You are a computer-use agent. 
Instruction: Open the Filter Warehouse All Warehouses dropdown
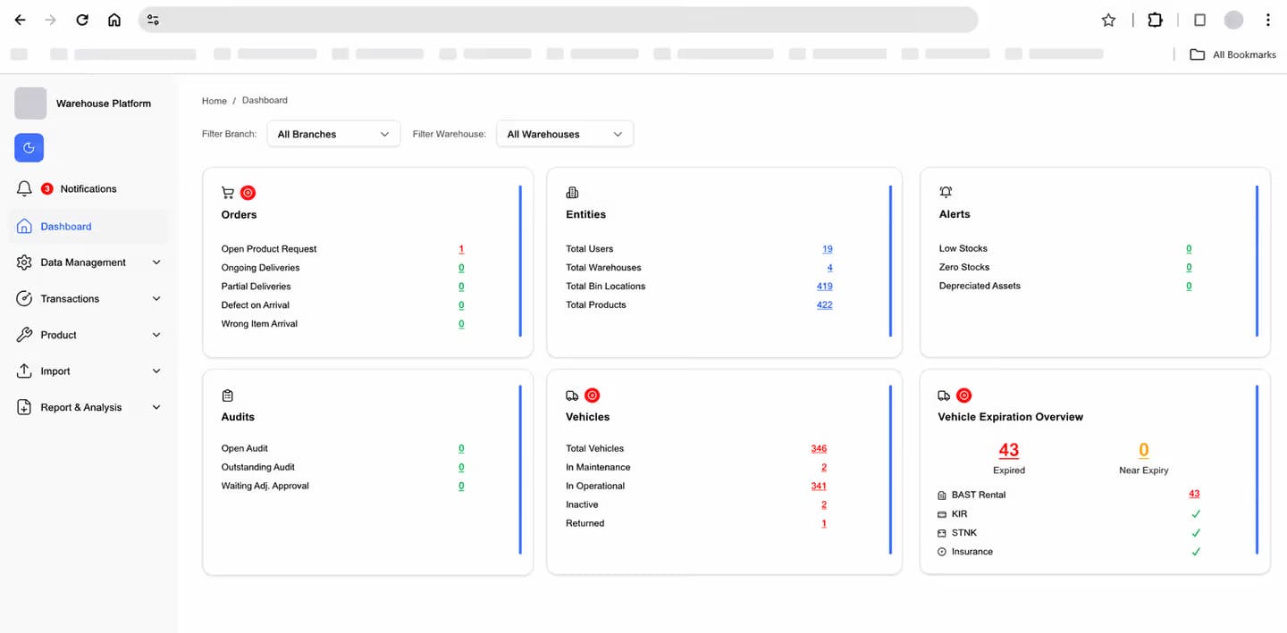click(565, 134)
